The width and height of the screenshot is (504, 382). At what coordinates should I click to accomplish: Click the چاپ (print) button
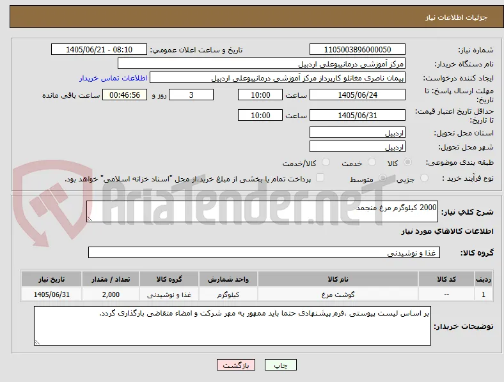(x=280, y=365)
